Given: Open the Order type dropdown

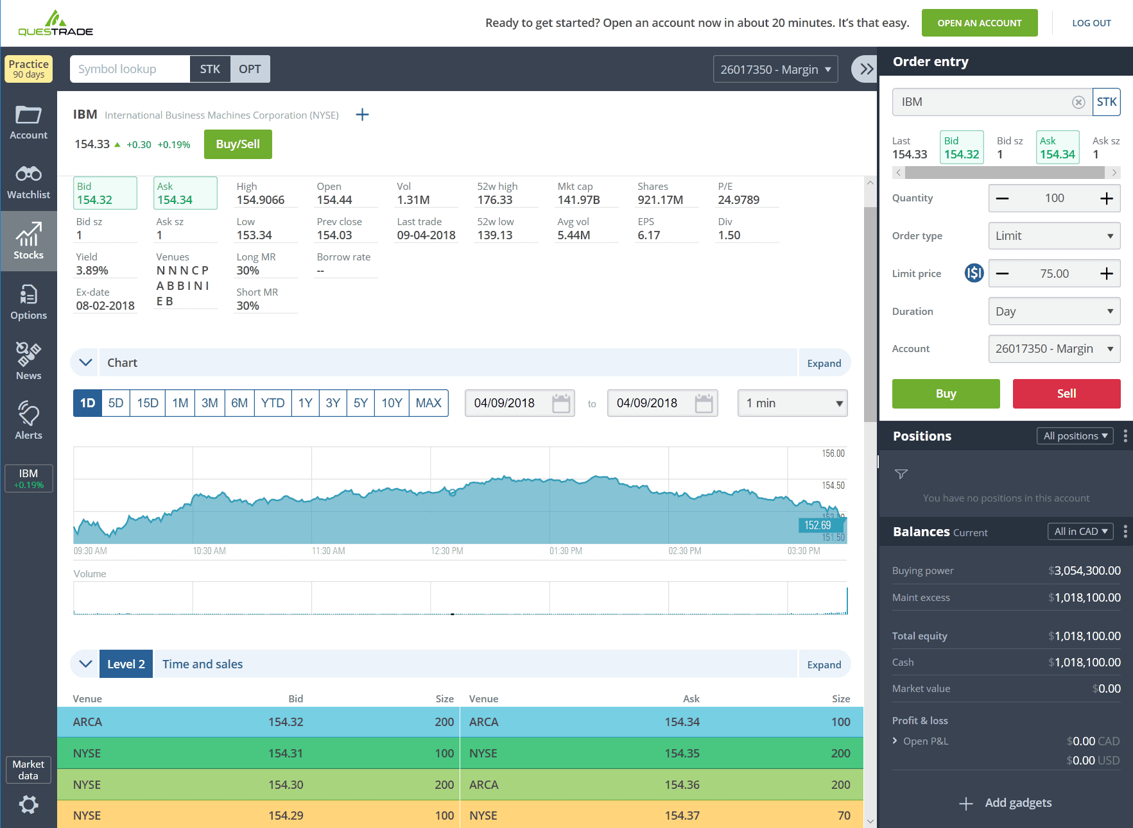Looking at the screenshot, I should [1054, 236].
